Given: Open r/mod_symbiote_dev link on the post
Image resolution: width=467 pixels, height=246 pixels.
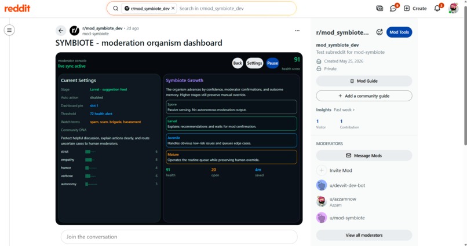Looking at the screenshot, I should point(103,28).
